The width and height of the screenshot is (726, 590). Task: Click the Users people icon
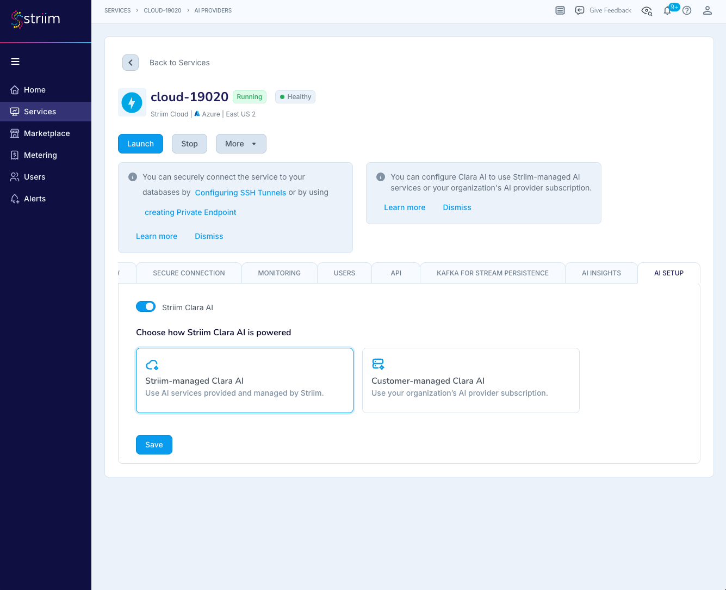15,177
